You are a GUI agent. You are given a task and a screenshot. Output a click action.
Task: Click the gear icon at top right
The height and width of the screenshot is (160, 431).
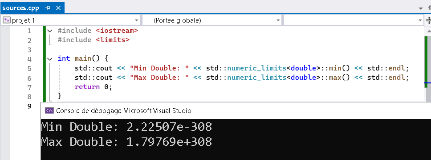[429, 8]
